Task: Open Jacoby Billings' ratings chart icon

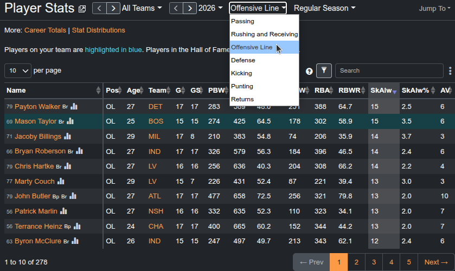Action: coord(68,137)
